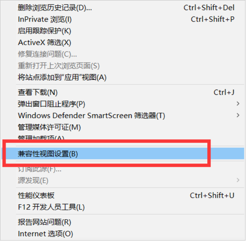246x241 pixels.
Task: Launch F12 开发人员工具
Action: 51,207
